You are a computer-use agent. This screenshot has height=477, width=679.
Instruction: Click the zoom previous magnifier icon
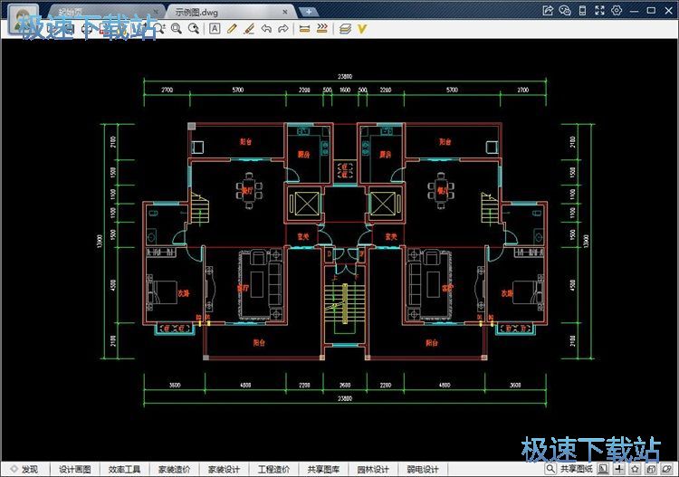pos(194,29)
